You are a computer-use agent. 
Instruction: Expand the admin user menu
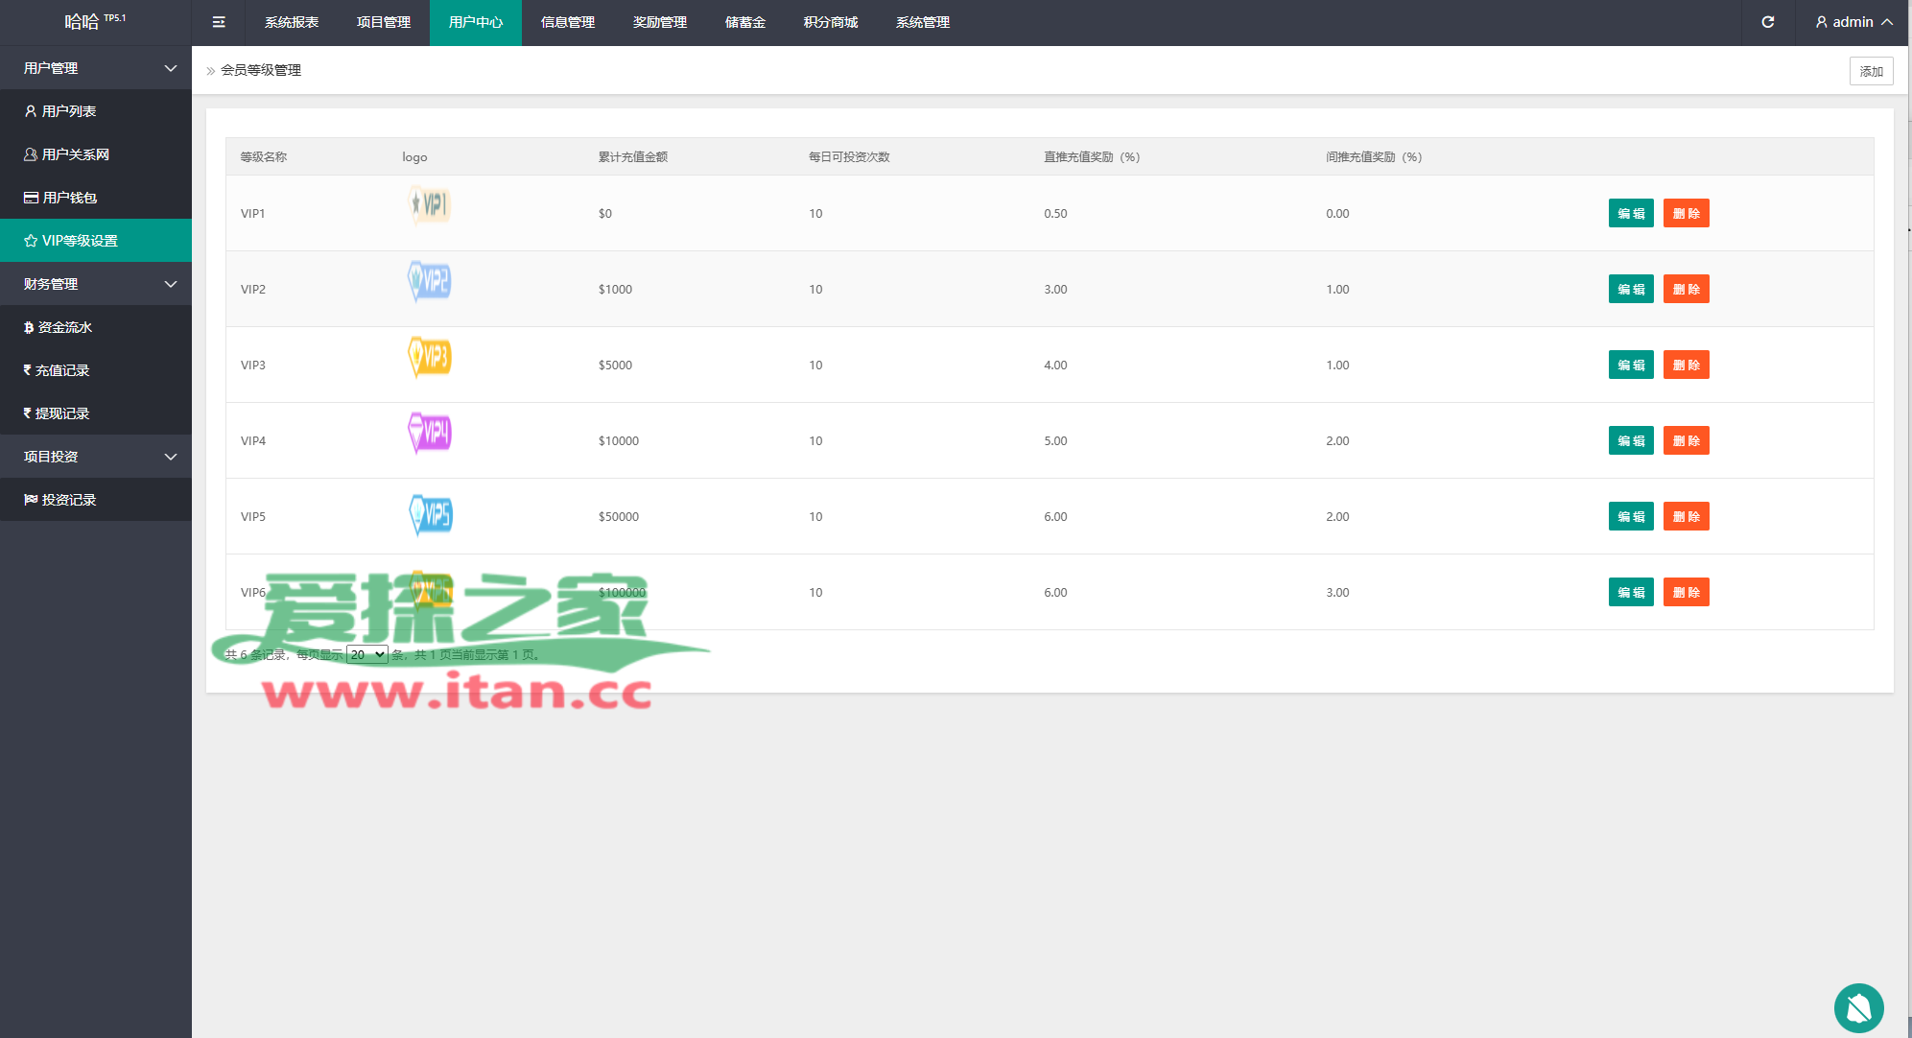click(1853, 22)
